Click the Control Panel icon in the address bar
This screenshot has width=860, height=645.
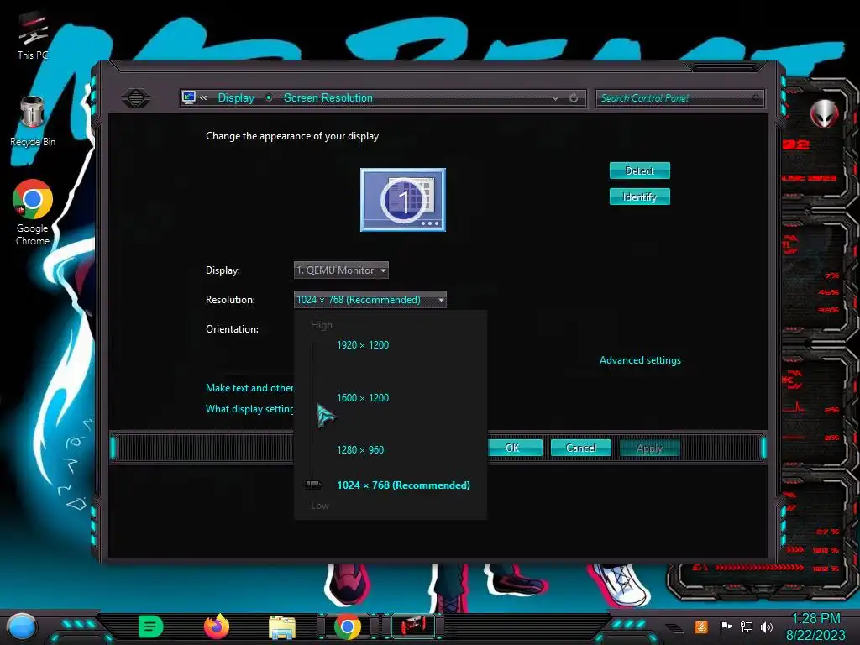pos(189,97)
